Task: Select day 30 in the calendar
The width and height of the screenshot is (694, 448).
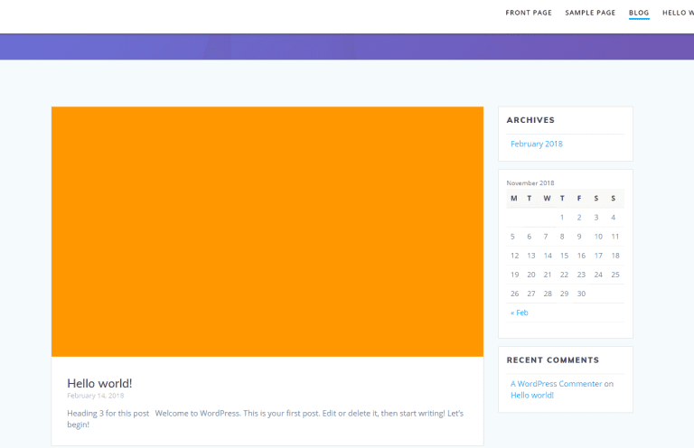Action: 581,294
